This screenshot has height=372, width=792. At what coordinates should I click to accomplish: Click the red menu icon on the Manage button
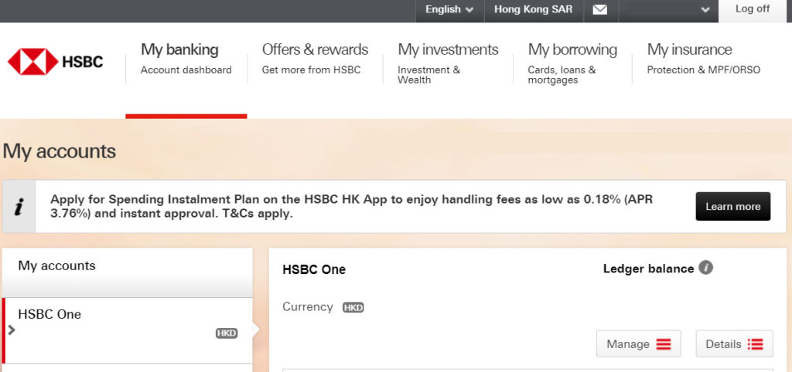coord(664,344)
